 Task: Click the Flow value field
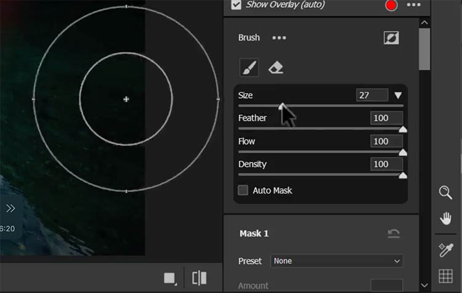pos(386,142)
